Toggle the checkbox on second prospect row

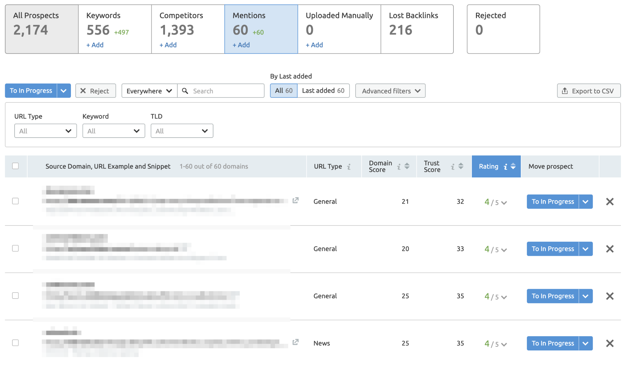point(15,249)
